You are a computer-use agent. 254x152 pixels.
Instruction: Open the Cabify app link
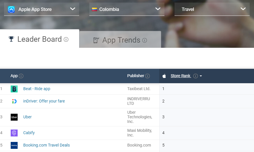point(29,133)
